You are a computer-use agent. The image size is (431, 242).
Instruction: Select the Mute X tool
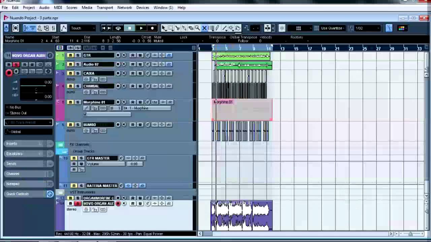pos(204,28)
